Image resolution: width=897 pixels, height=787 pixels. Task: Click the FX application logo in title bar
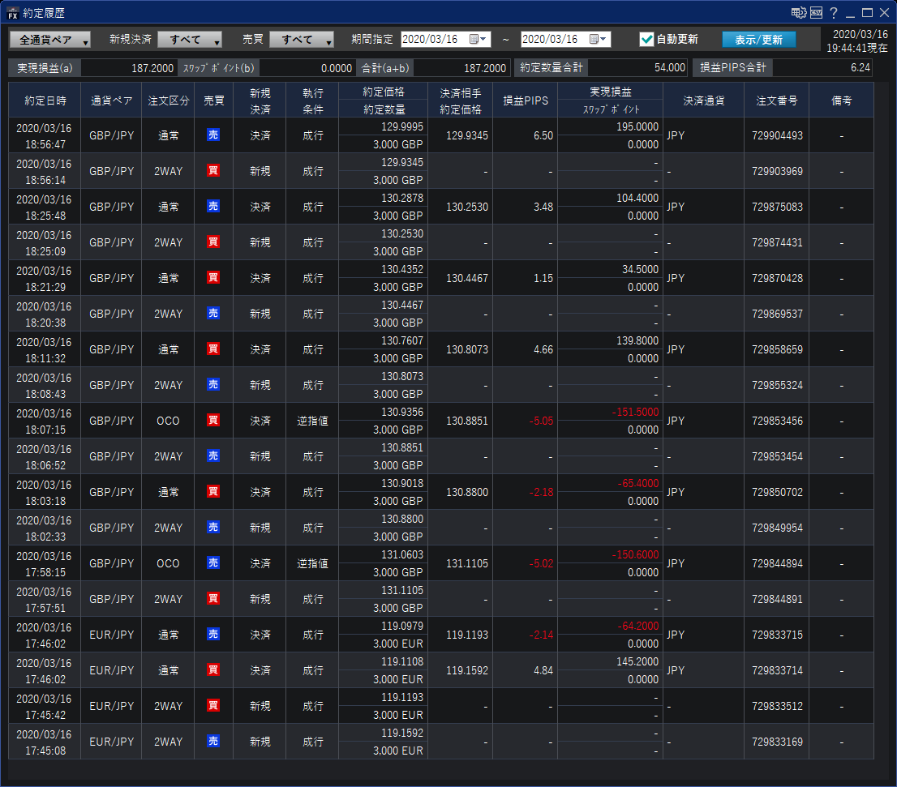[x=13, y=13]
